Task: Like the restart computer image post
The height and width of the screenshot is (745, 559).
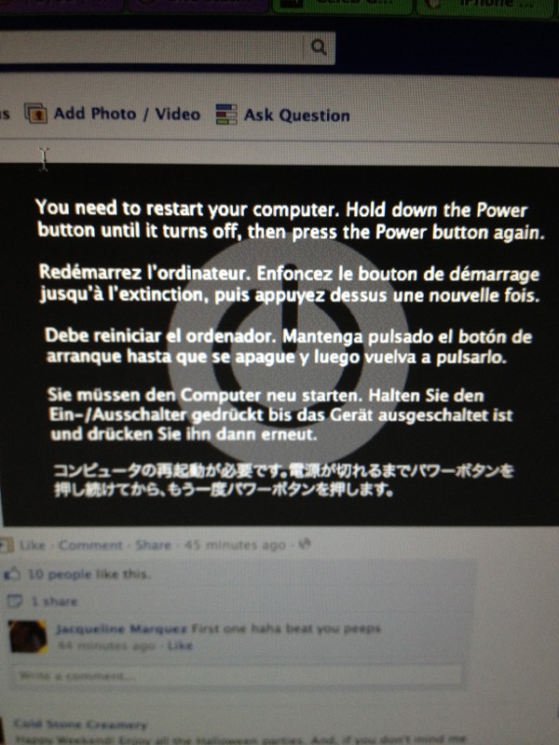Action: (x=33, y=545)
